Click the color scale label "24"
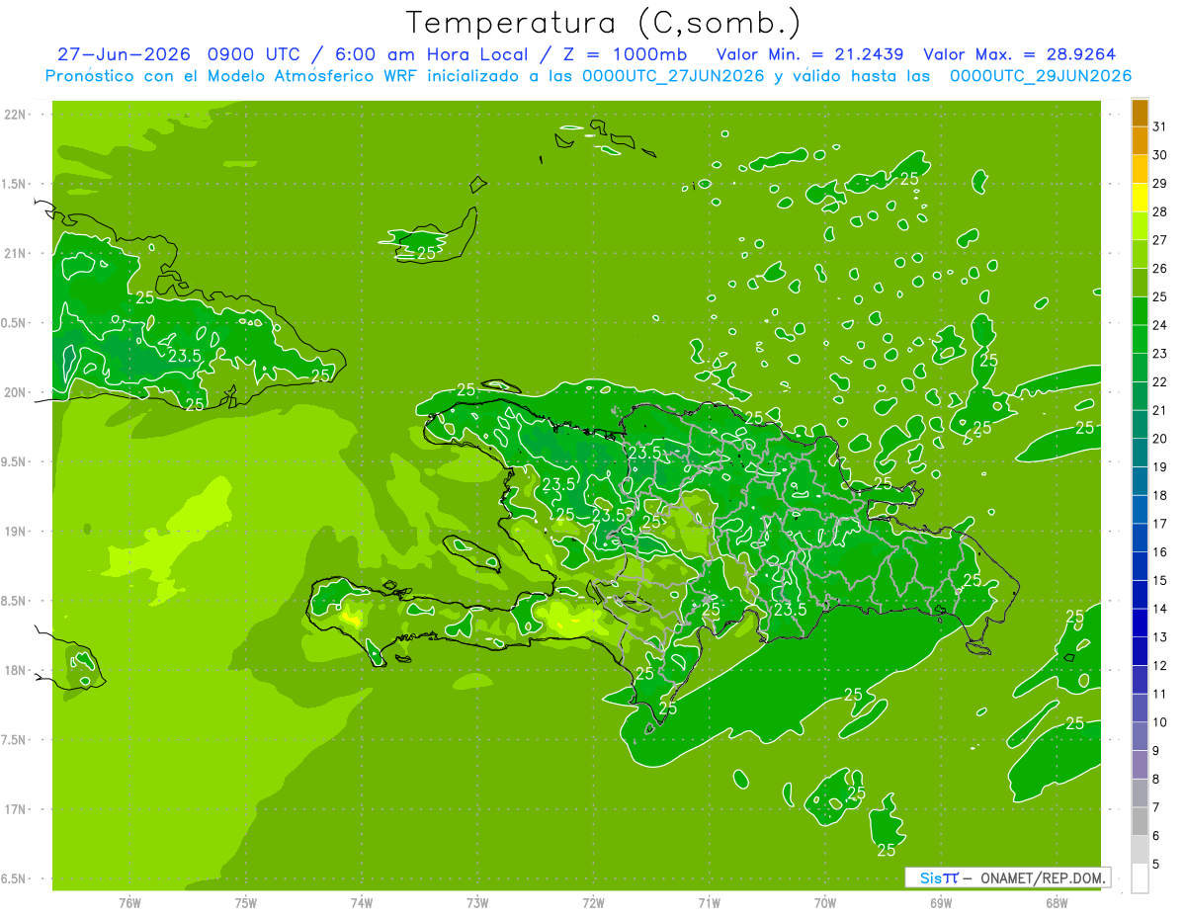1186x916 pixels. pos(1159,325)
